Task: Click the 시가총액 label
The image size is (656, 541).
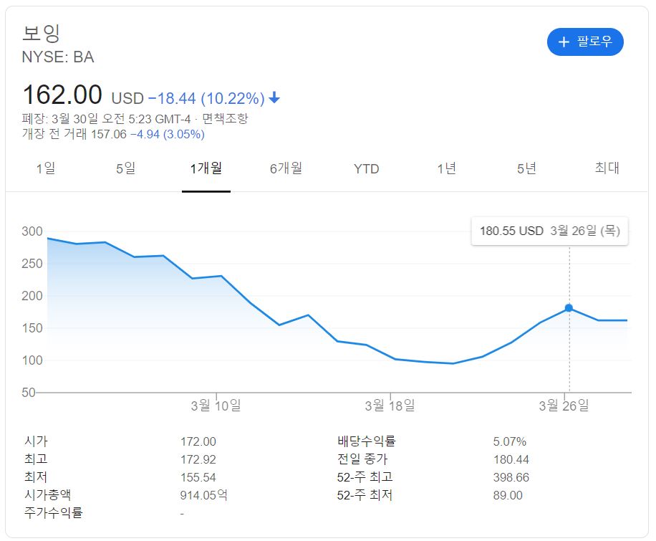Action: pyautogui.click(x=48, y=495)
